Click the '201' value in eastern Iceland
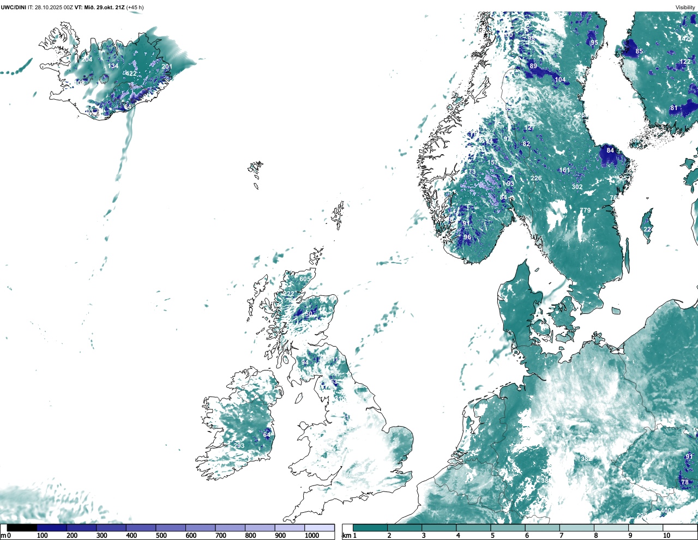This screenshot has width=698, height=540. (167, 67)
